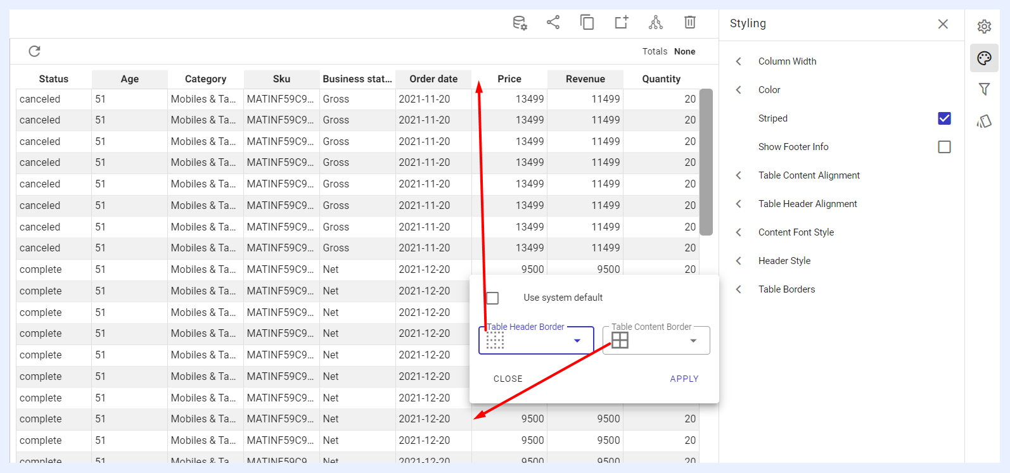The width and height of the screenshot is (1010, 473).
Task: Enable the Show Footer Info checkbox
Action: point(944,147)
